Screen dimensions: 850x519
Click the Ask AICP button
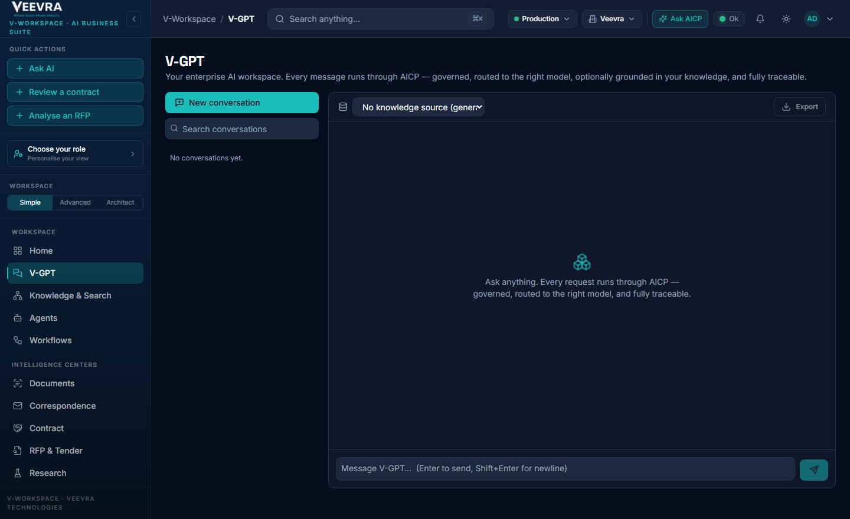point(680,19)
